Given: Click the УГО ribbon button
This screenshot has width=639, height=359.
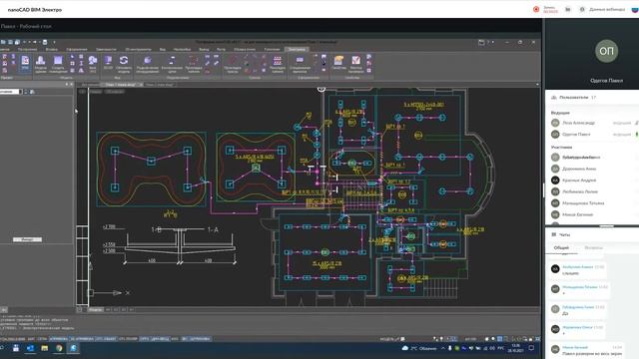Looking at the screenshot, I should pyautogui.click(x=25, y=63).
